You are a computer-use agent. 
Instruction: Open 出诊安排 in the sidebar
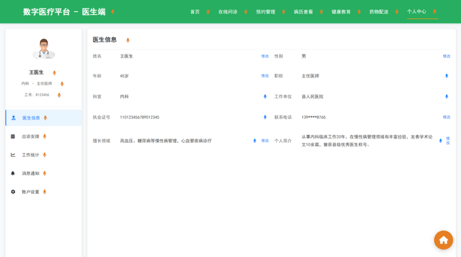[x=31, y=136]
